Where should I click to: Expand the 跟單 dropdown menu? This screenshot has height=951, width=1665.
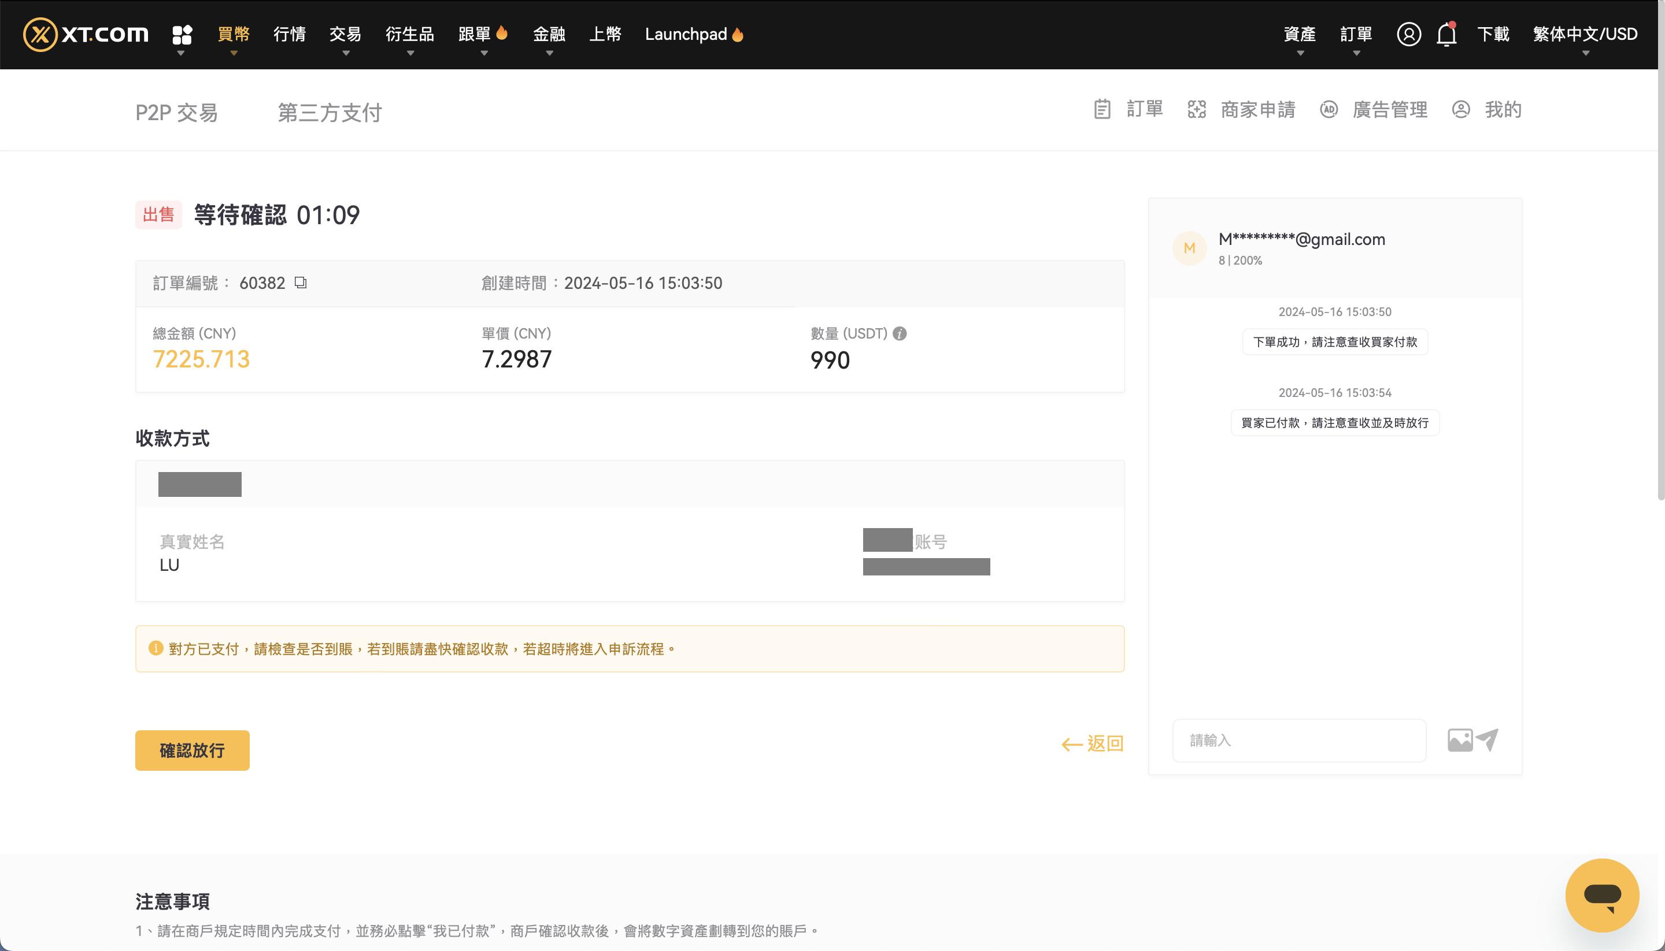(483, 34)
